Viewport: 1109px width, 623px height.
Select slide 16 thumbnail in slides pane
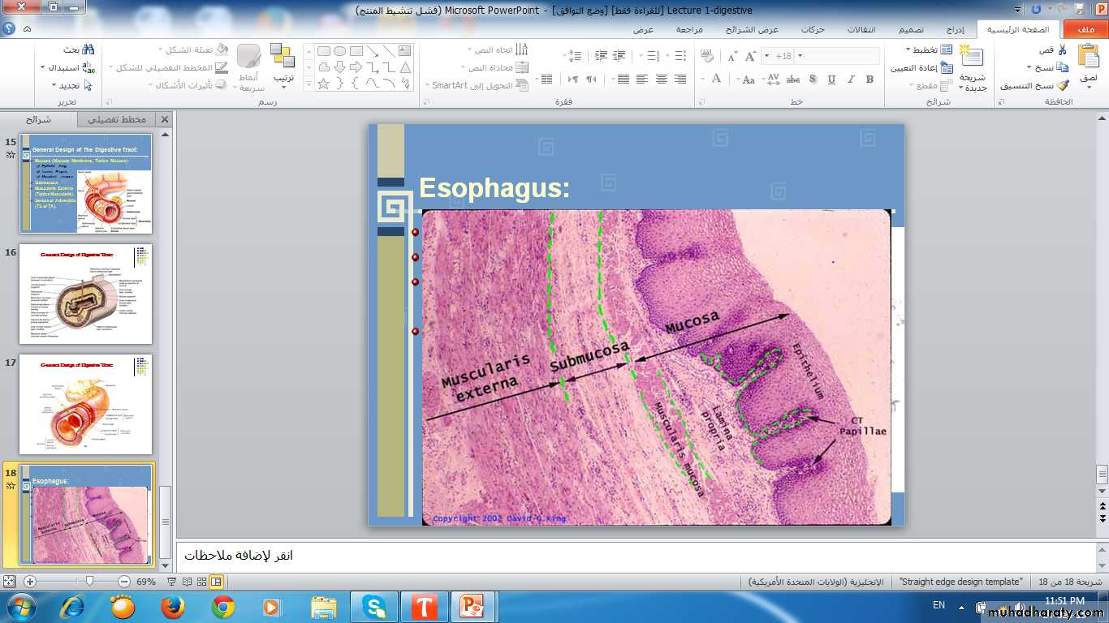pyautogui.click(x=86, y=294)
